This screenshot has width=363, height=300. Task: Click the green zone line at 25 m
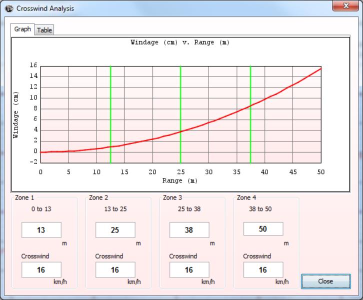pos(180,100)
